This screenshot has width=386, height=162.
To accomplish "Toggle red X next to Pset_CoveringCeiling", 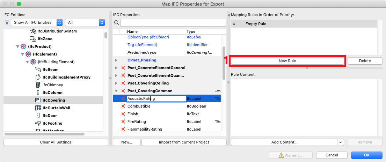I will 123,83.
